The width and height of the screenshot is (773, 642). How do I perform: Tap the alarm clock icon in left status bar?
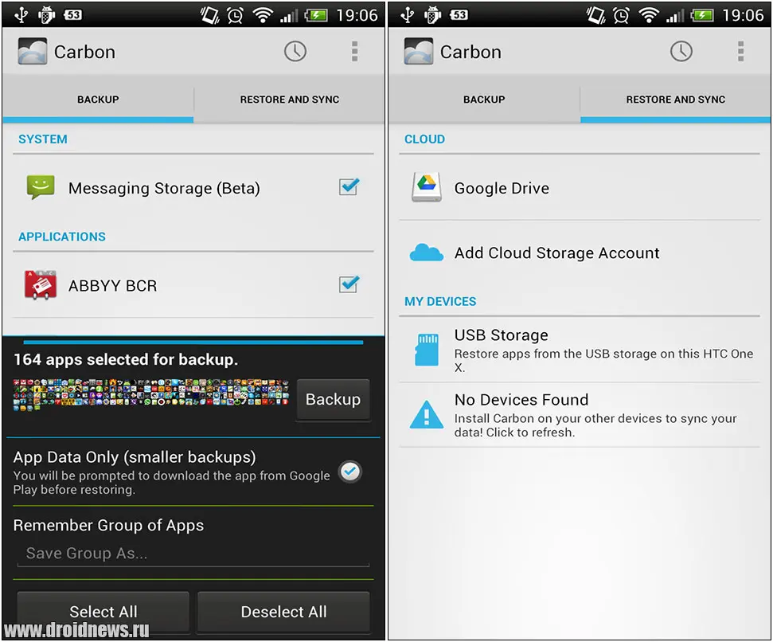tap(235, 16)
